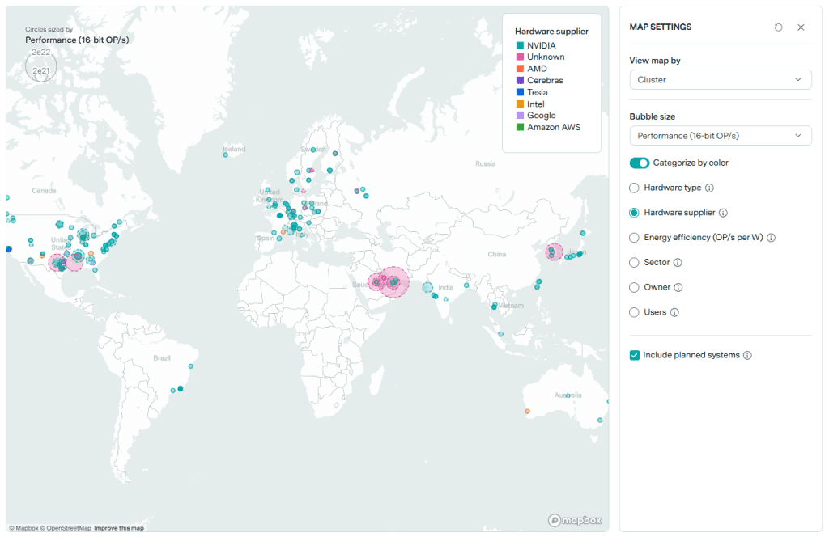
Task: Open the OpenStreetMap attribution link
Action: (66, 528)
